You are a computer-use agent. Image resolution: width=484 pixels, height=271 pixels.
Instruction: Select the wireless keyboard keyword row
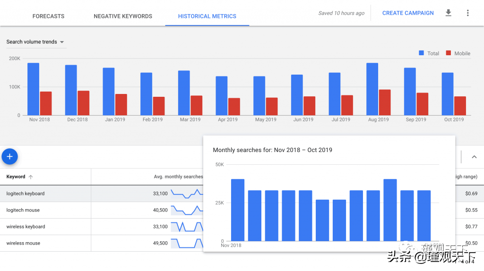click(x=26, y=227)
